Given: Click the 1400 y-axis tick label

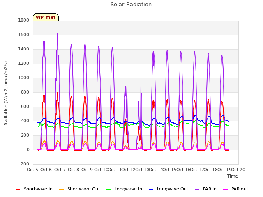Looking at the screenshot, I should click(x=24, y=49).
